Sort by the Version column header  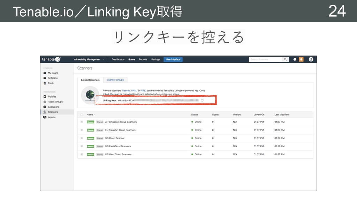[237, 115]
